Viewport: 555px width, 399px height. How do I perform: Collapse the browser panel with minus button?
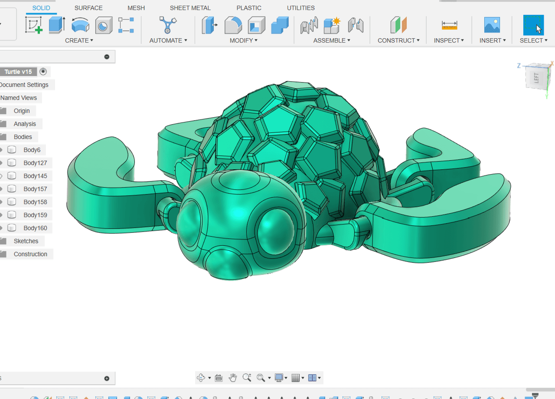click(107, 57)
